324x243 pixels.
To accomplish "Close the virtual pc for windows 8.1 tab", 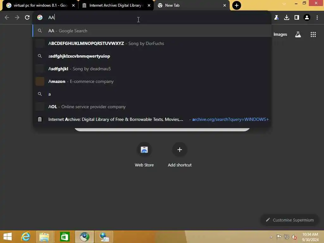I will pos(73,5).
